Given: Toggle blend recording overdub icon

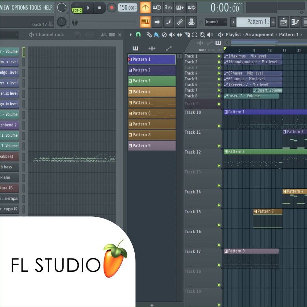Looking at the screenshot, I should (x=180, y=8).
